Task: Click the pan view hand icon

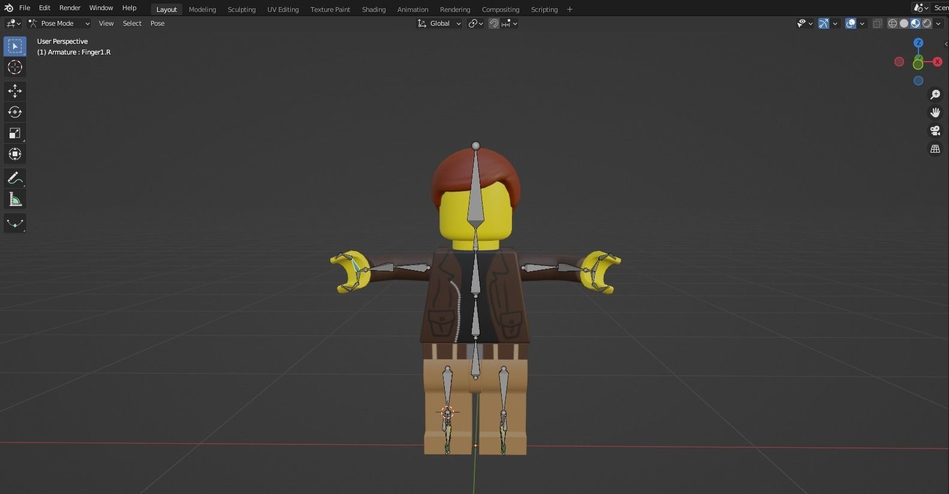Action: (x=935, y=113)
